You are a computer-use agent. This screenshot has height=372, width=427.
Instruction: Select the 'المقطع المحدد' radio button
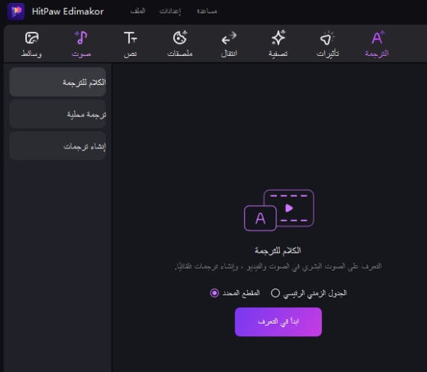[214, 293]
